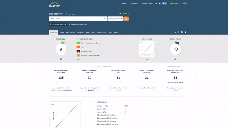The height and width of the screenshot is (128, 228).
Task: Open the Anchor Text tab
Action: (101, 32)
